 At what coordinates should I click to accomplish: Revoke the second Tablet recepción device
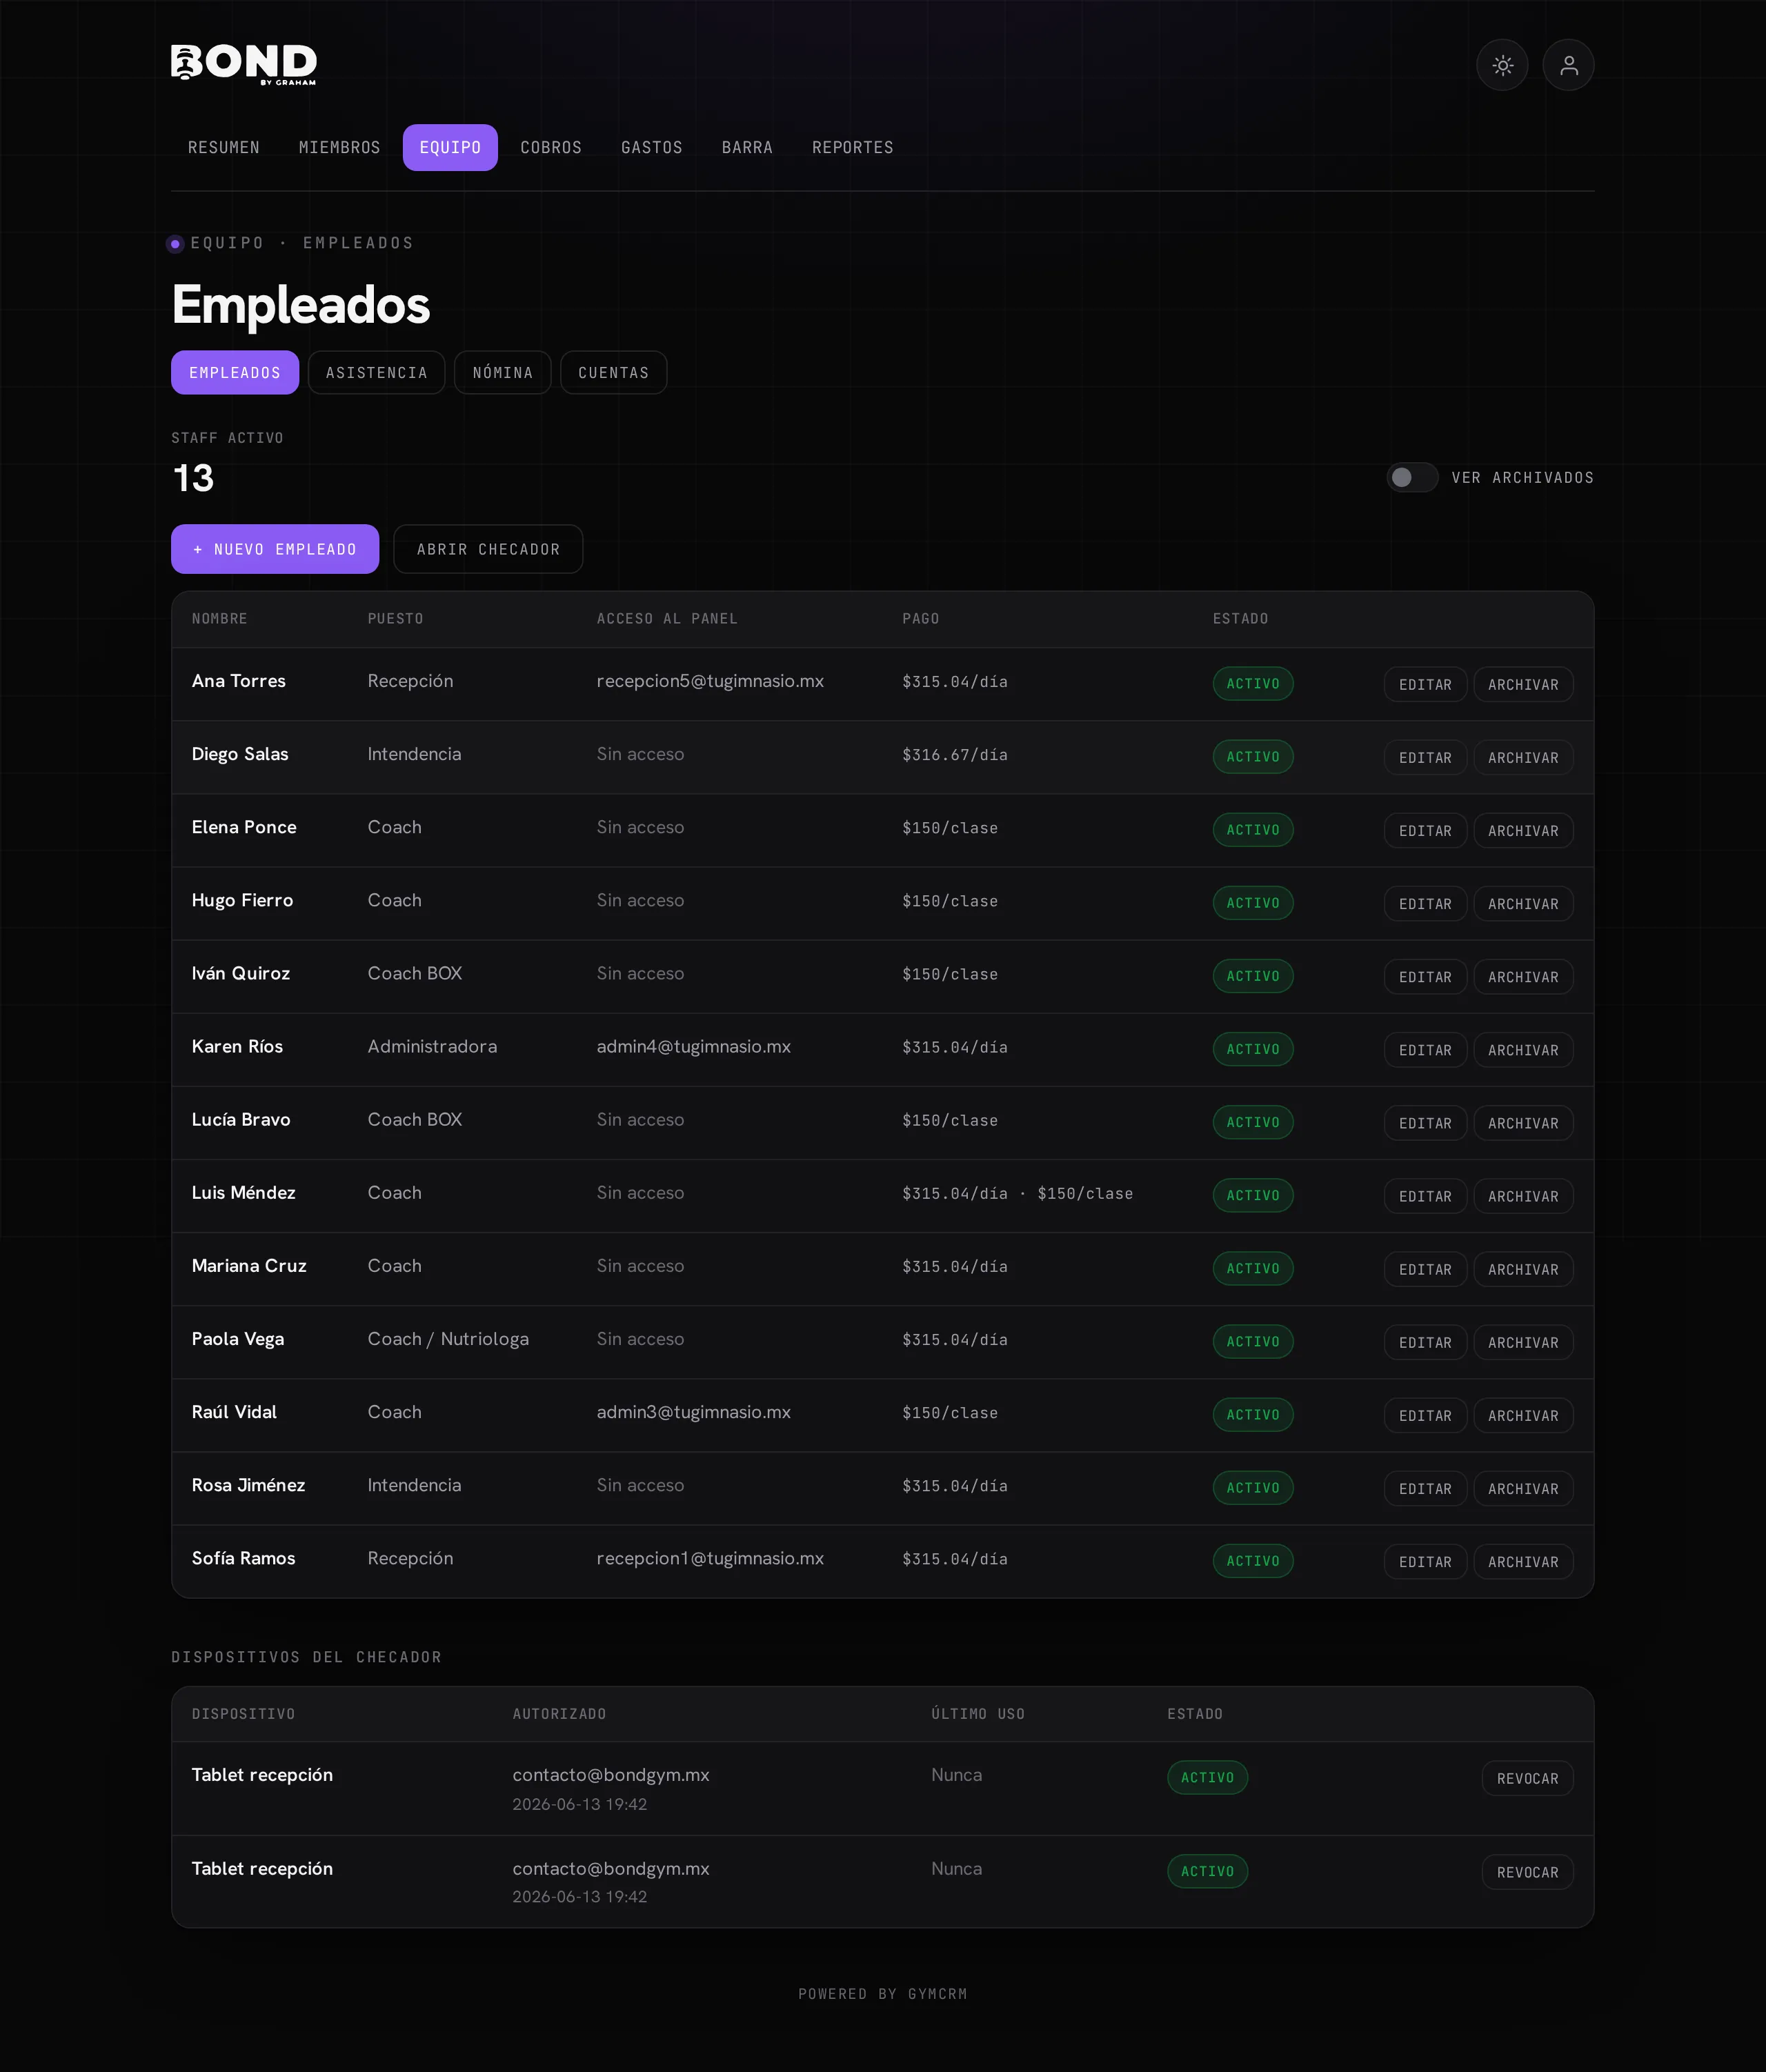pos(1527,1871)
